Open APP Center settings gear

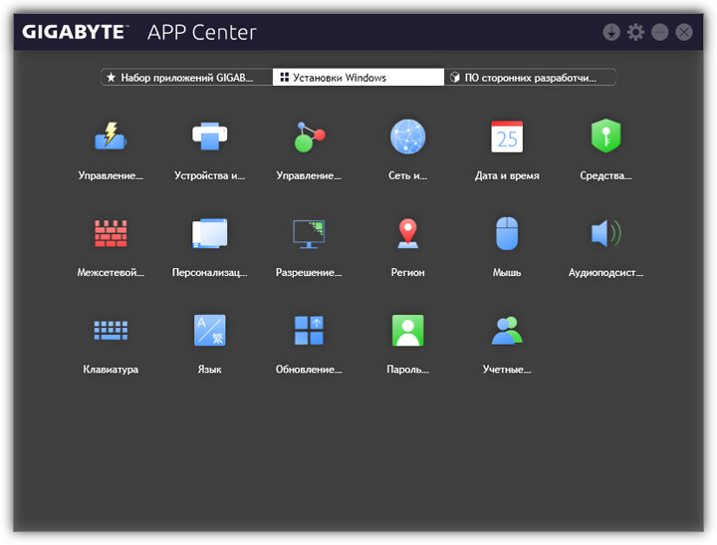(635, 32)
